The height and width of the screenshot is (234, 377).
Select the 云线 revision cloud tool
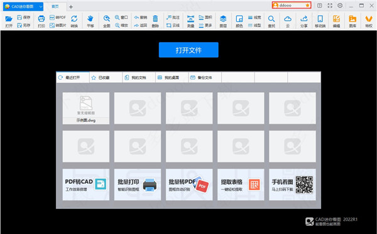pos(173,25)
